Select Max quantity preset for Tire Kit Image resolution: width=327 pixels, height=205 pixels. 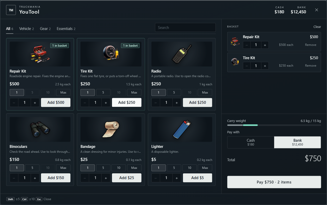134,93
